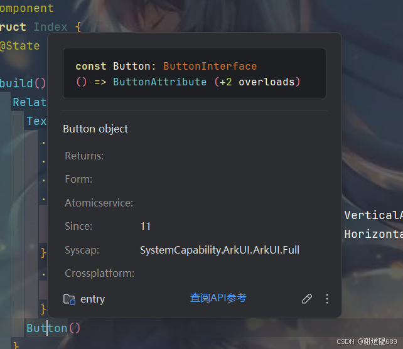Click the entry module folder icon
The height and width of the screenshot is (349, 403).
[69, 299]
